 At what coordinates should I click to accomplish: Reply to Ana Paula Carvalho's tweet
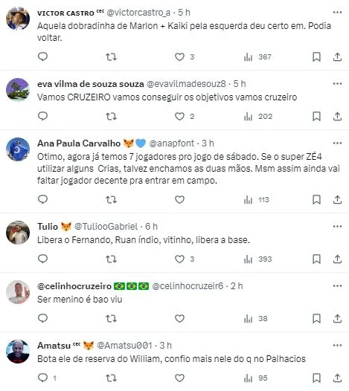(x=42, y=199)
